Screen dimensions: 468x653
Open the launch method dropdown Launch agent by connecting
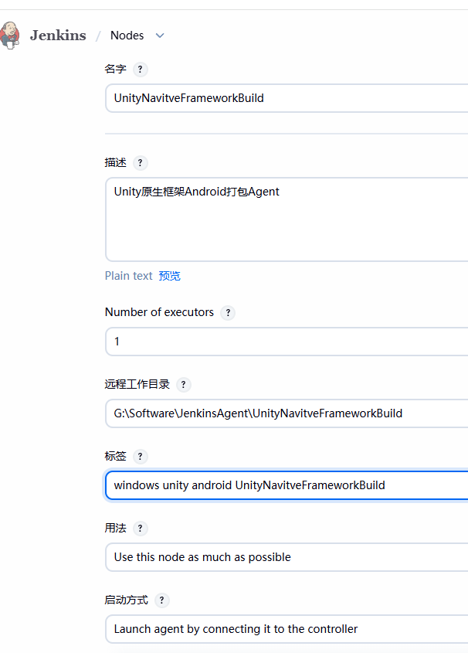(287, 629)
